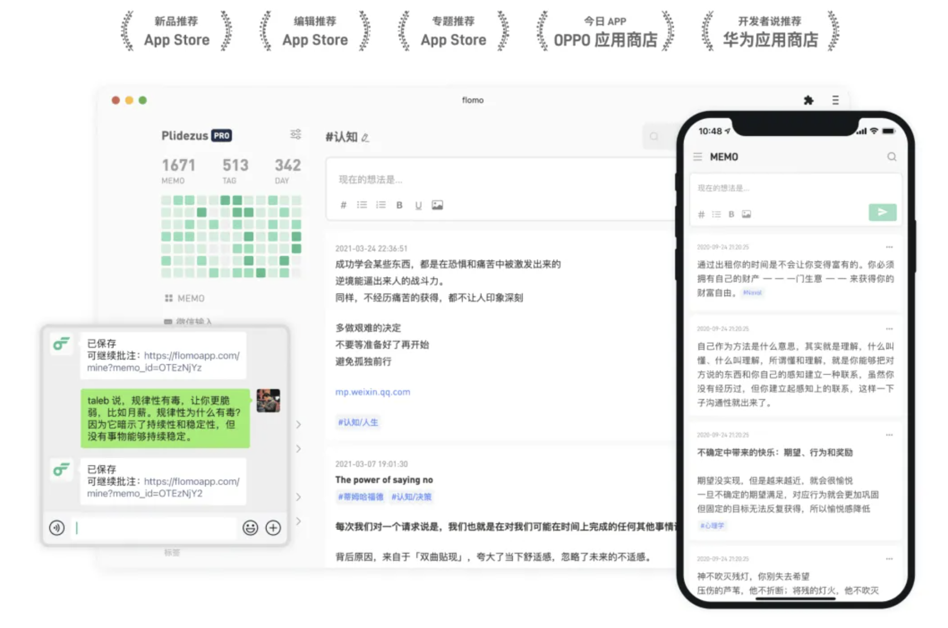
Task: Toggle numbered list in desktop memo editor
Action: (x=381, y=205)
